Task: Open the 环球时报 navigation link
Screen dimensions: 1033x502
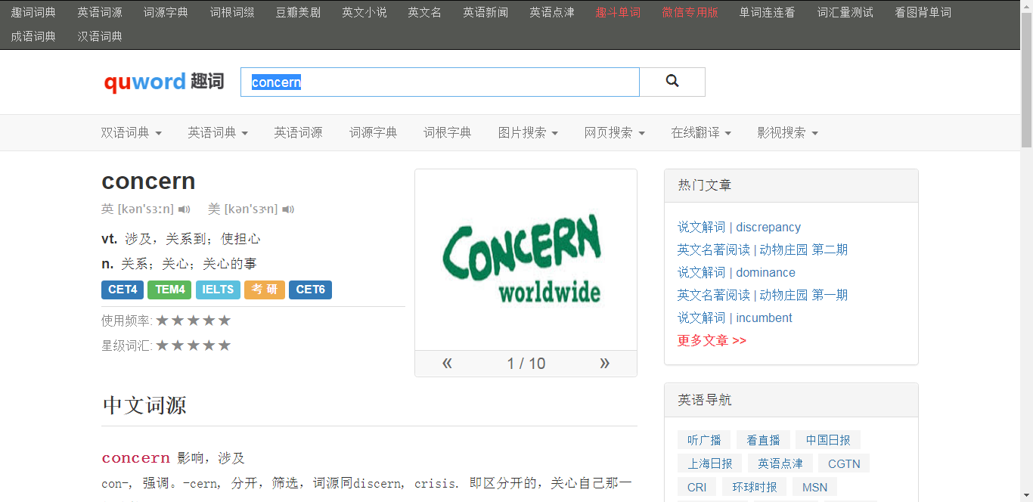Action: pyautogui.click(x=755, y=487)
